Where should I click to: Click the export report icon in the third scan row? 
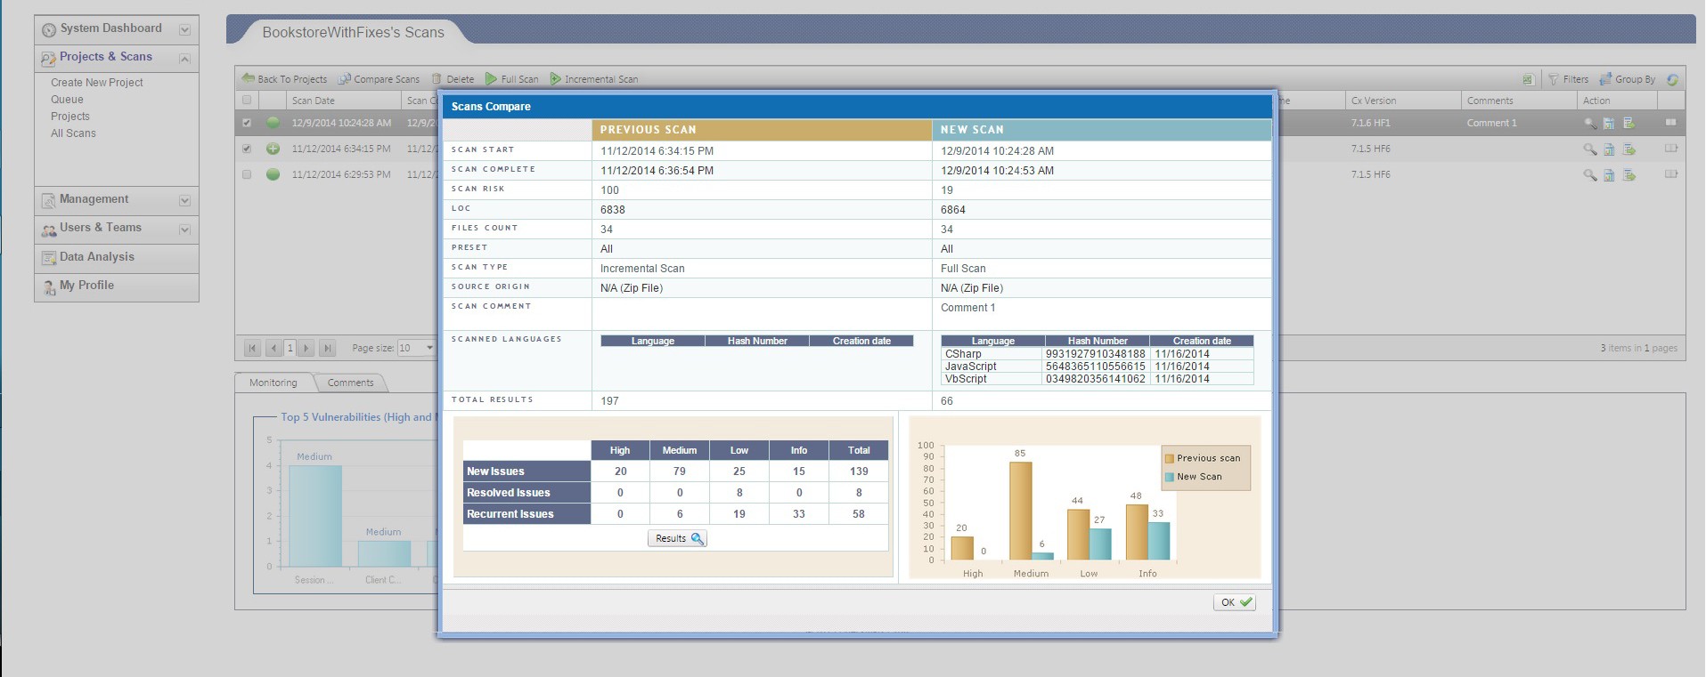1629,175
